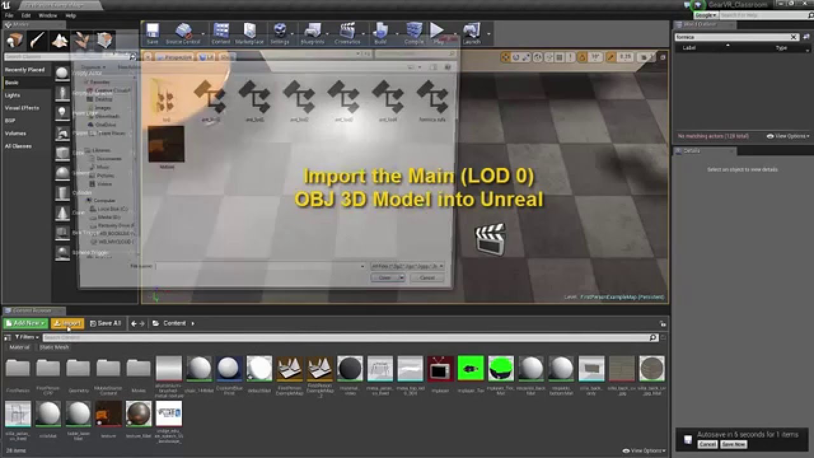Open the Cinematics toolbar icon
Image resolution: width=814 pixels, height=458 pixels.
347,33
